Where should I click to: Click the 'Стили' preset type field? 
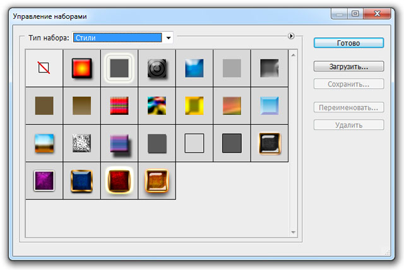pos(117,38)
